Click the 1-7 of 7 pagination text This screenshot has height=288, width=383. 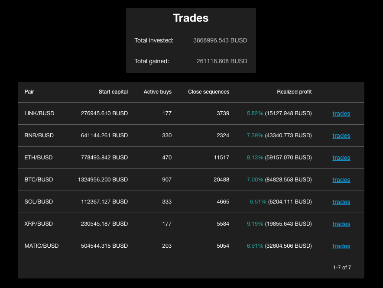342,268
